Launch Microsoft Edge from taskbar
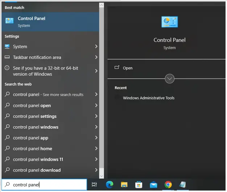Viewport: 227px width, 192px height. [x=110, y=185]
